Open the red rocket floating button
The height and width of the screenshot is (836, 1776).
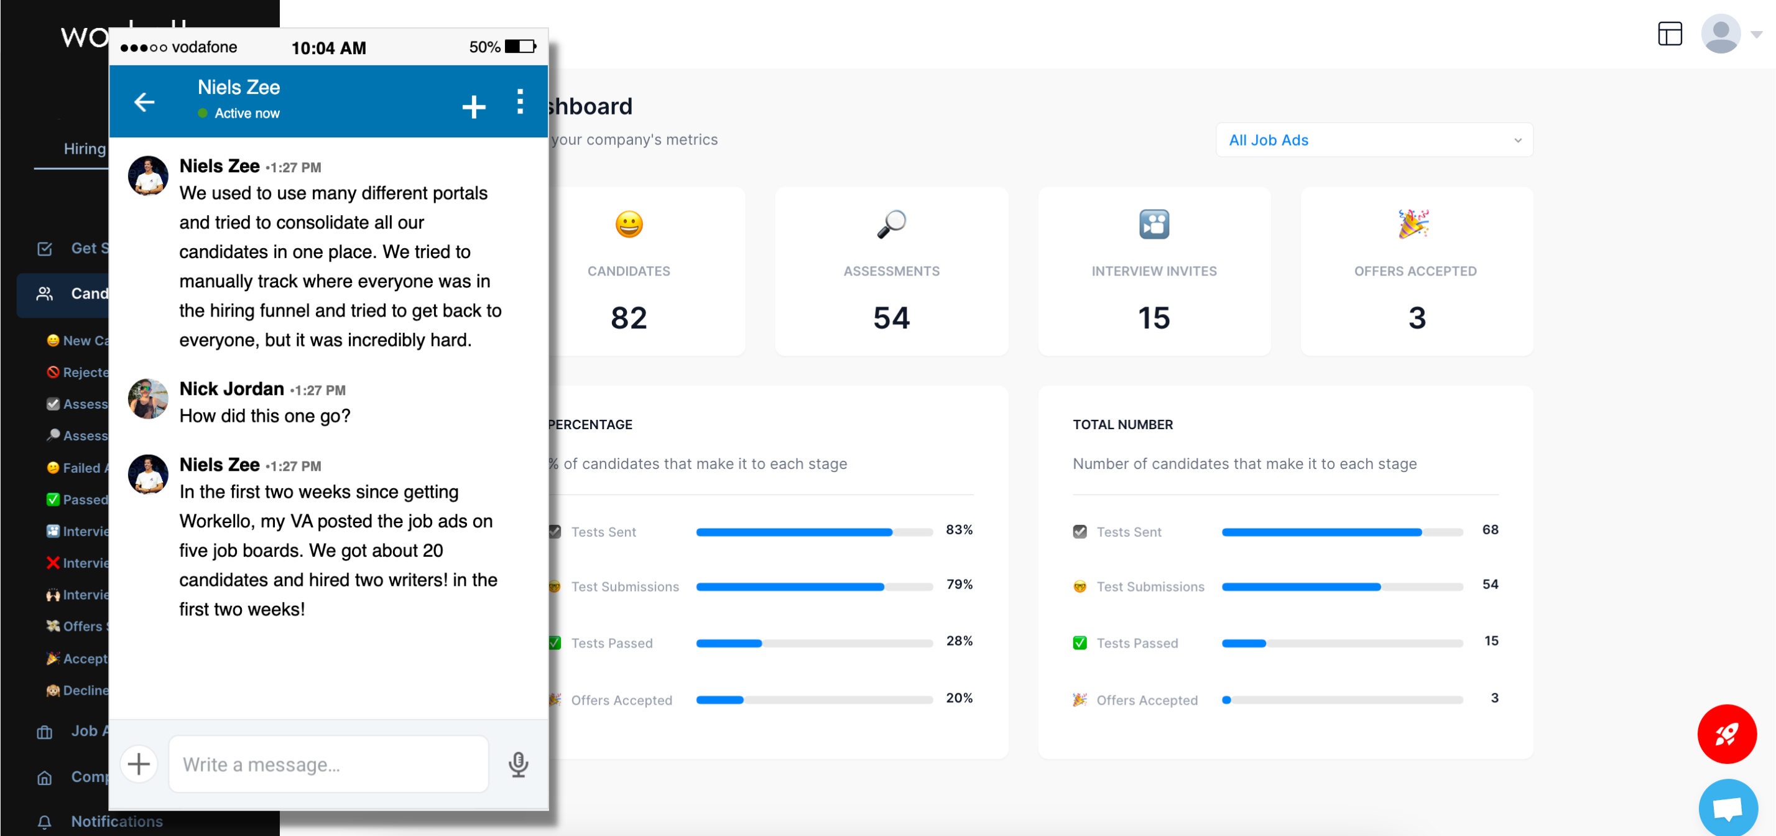1726,734
